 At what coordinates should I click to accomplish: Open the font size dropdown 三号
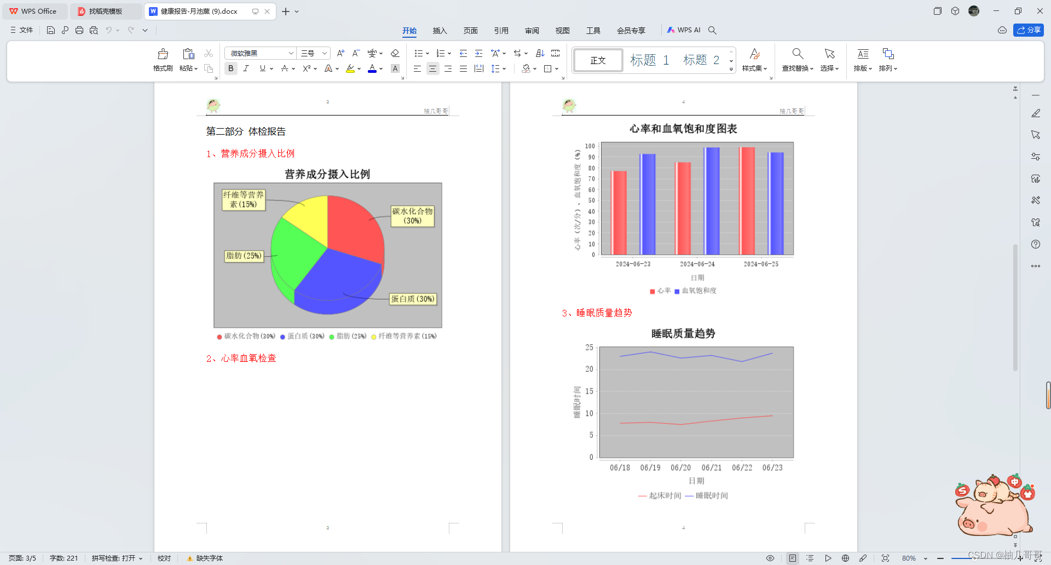[325, 53]
